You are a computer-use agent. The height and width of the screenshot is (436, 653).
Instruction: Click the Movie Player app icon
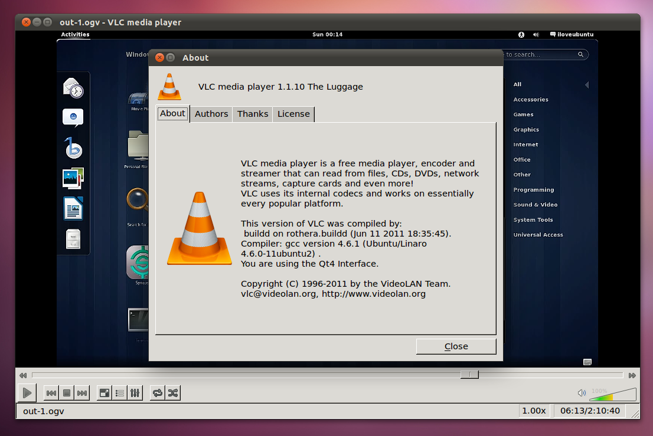point(139,99)
